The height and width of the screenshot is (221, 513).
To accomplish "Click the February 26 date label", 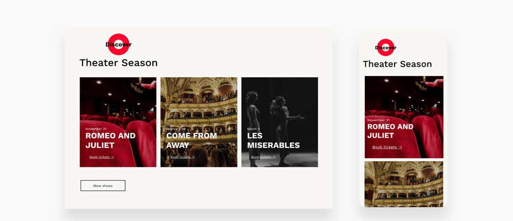I will click(x=176, y=129).
